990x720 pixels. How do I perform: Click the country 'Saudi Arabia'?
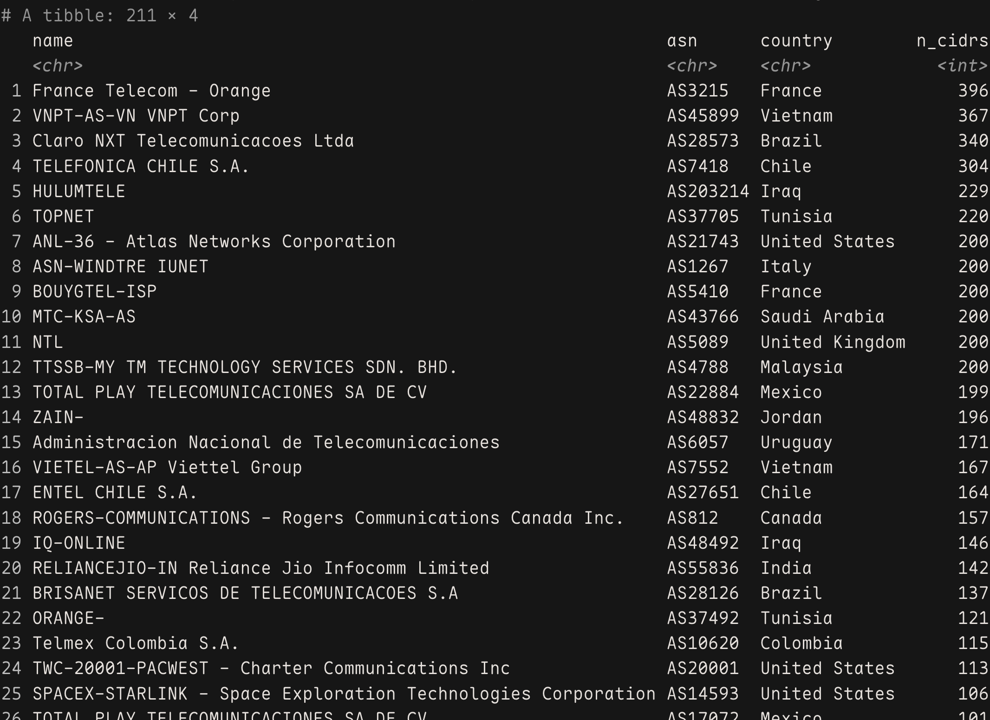pyautogui.click(x=822, y=316)
